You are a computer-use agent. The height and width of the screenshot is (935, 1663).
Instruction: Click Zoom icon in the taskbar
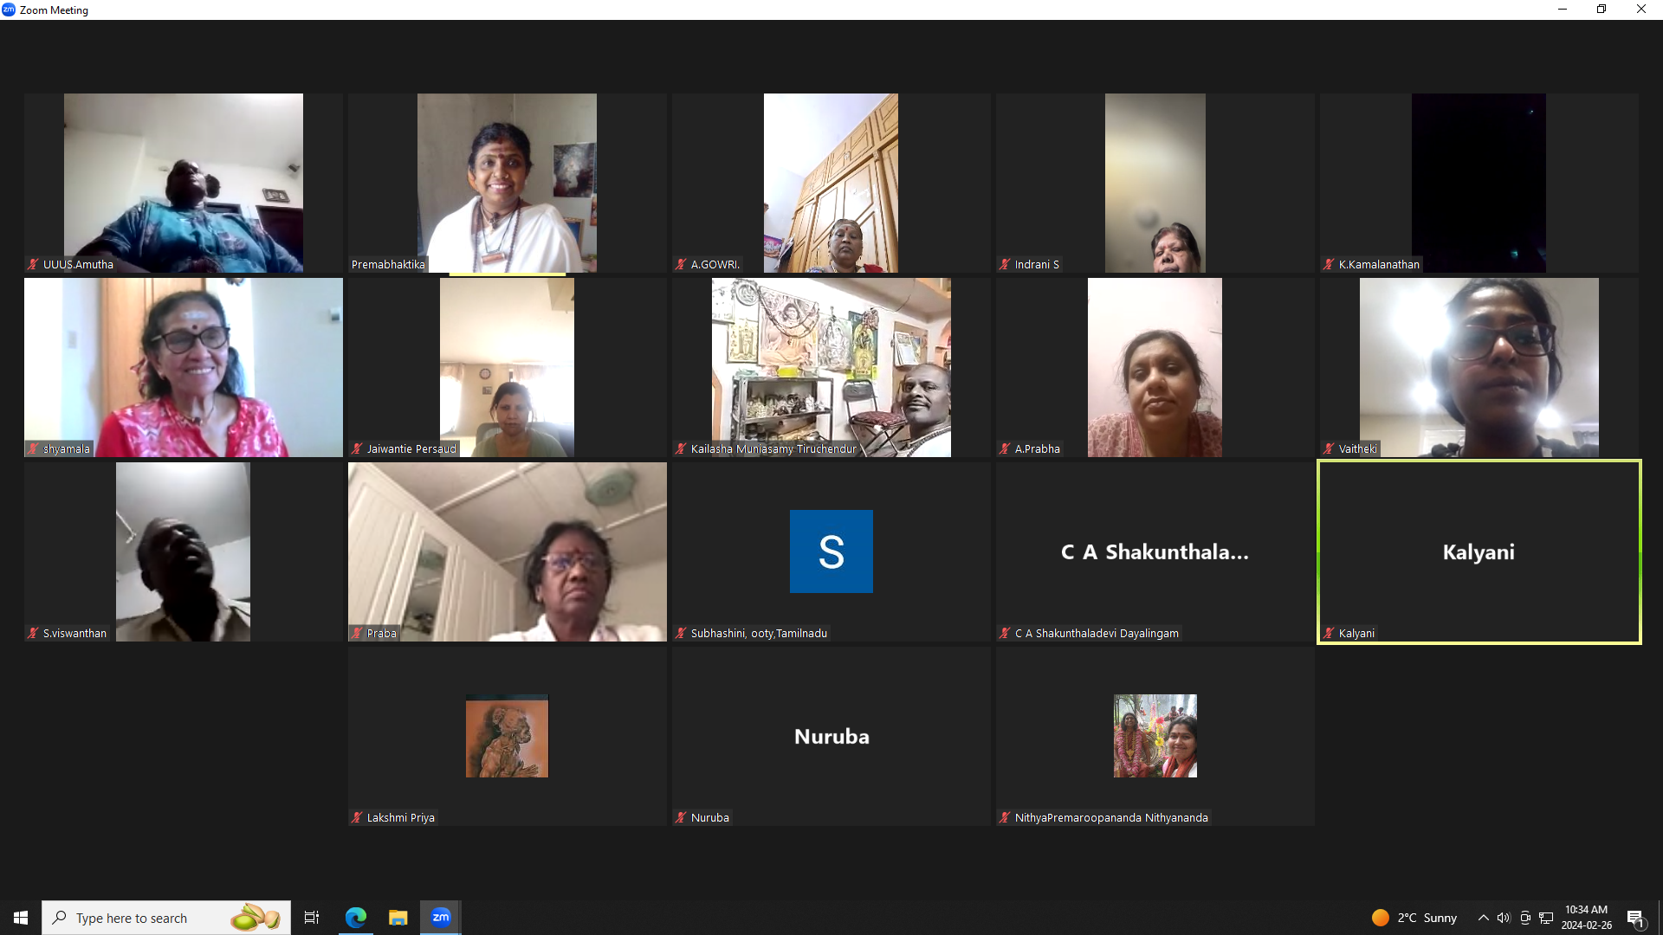coord(441,918)
